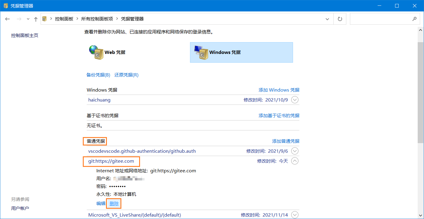This screenshot has width=424, height=219.
Task: Click the refresh icon in address bar
Action: [340, 19]
